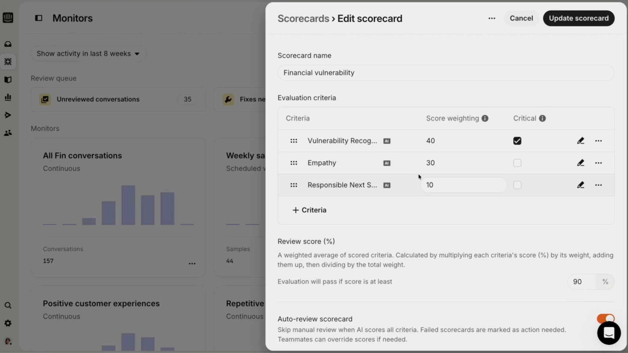
Task: Click the Score weighting info icon
Action: pos(485,118)
